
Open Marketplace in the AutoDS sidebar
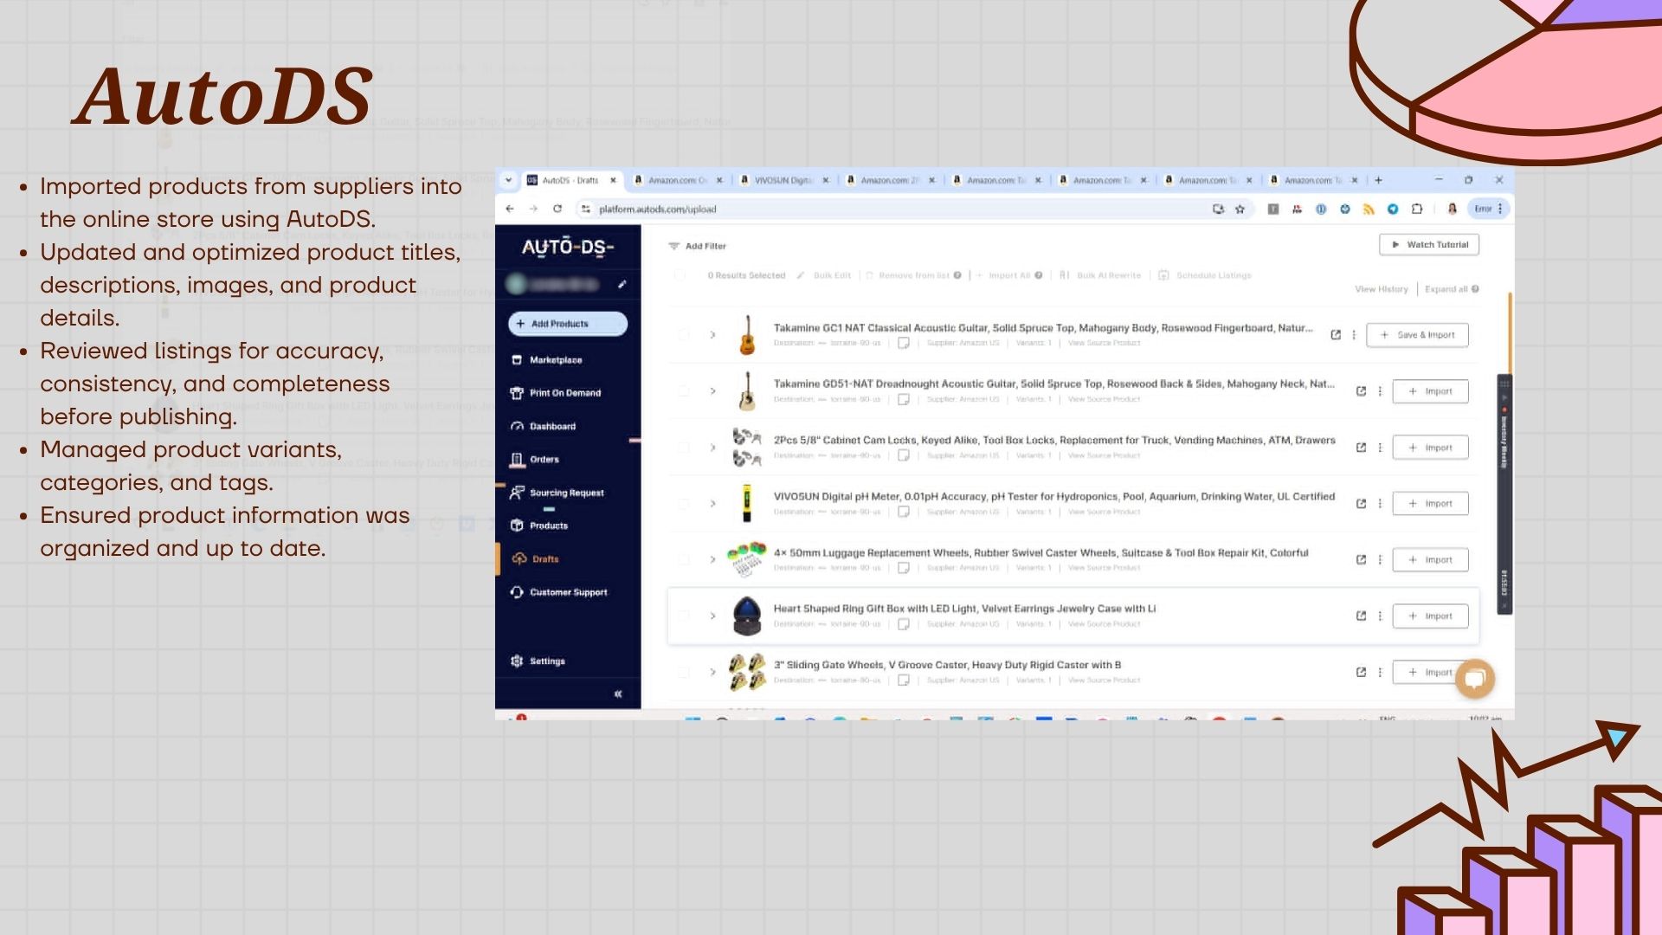pos(546,360)
